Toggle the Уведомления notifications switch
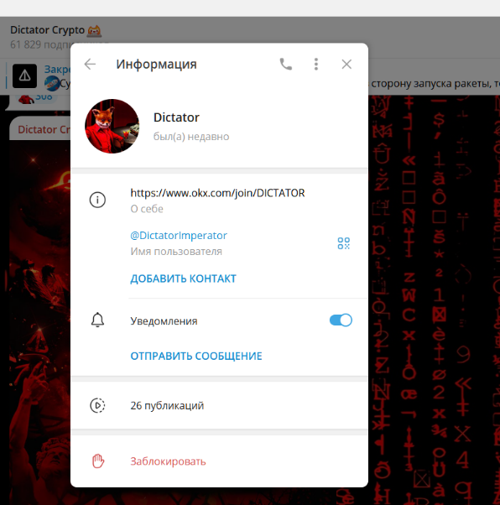Image resolution: width=500 pixels, height=505 pixels. (x=341, y=320)
